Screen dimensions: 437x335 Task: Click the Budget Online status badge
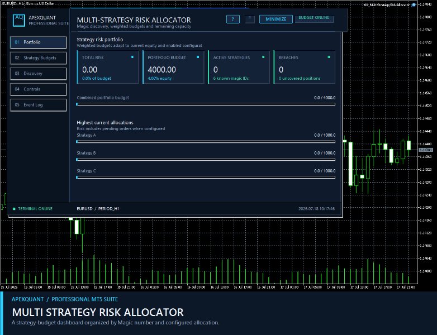[x=314, y=18]
